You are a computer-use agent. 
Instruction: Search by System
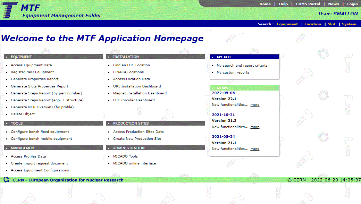coord(349,24)
